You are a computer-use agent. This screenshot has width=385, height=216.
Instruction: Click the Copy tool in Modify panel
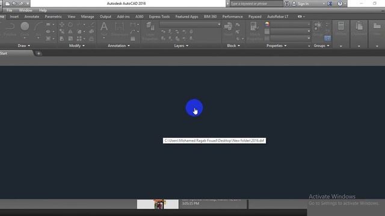click(x=61, y=32)
